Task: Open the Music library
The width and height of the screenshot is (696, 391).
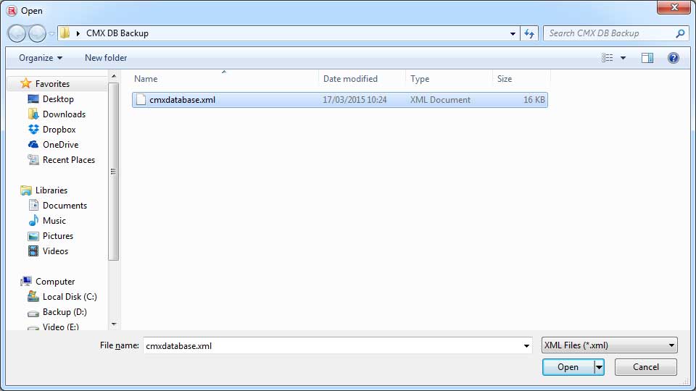Action: 54,221
